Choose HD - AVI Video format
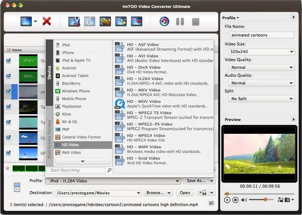302x215 pixels. point(164,58)
